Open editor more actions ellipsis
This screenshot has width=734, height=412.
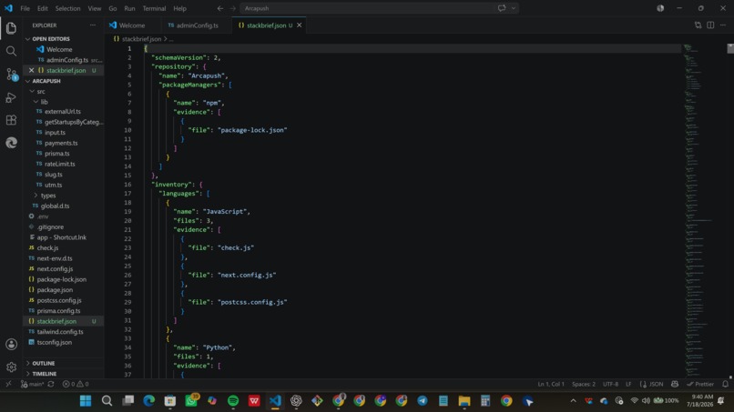[x=723, y=25]
